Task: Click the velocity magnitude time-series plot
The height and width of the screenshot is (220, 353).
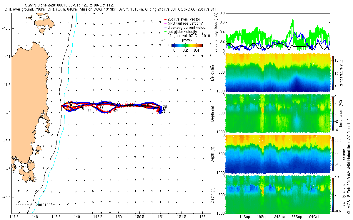Action: (278, 32)
